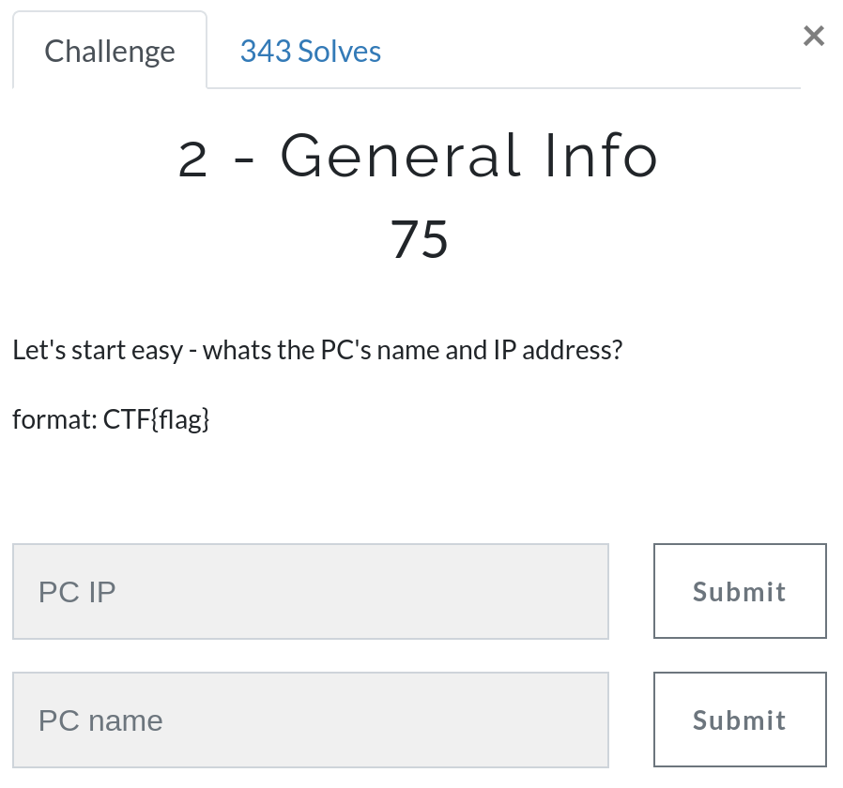Viewport: 843px width, 788px height.
Task: Close the challenge dialog with the X
Action: [814, 37]
